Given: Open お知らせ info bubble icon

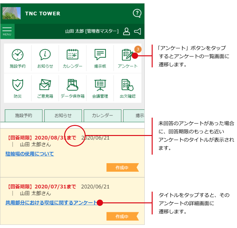Looking at the screenshot, I should (x=45, y=55).
